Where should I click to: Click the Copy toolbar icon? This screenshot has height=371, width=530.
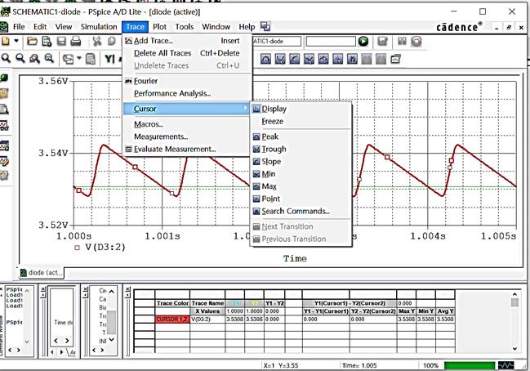click(x=112, y=41)
